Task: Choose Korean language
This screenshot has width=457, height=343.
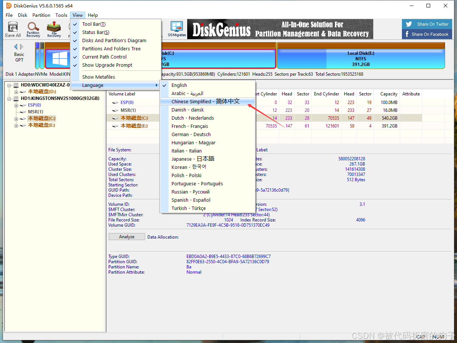Action: coord(208,167)
